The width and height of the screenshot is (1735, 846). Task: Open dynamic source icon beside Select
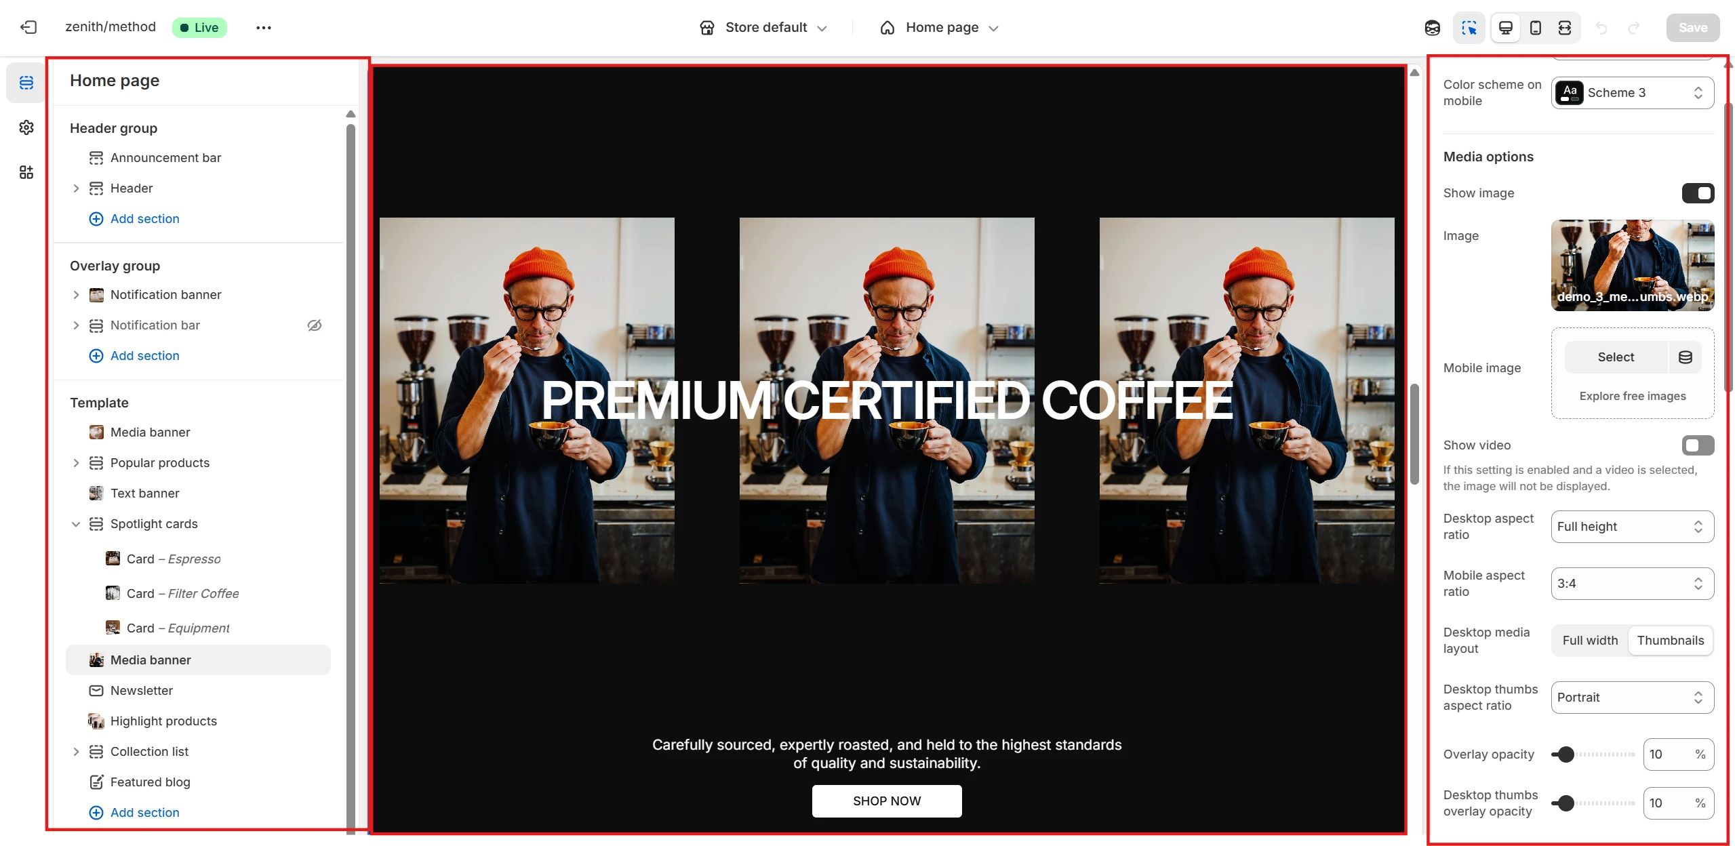(1685, 357)
